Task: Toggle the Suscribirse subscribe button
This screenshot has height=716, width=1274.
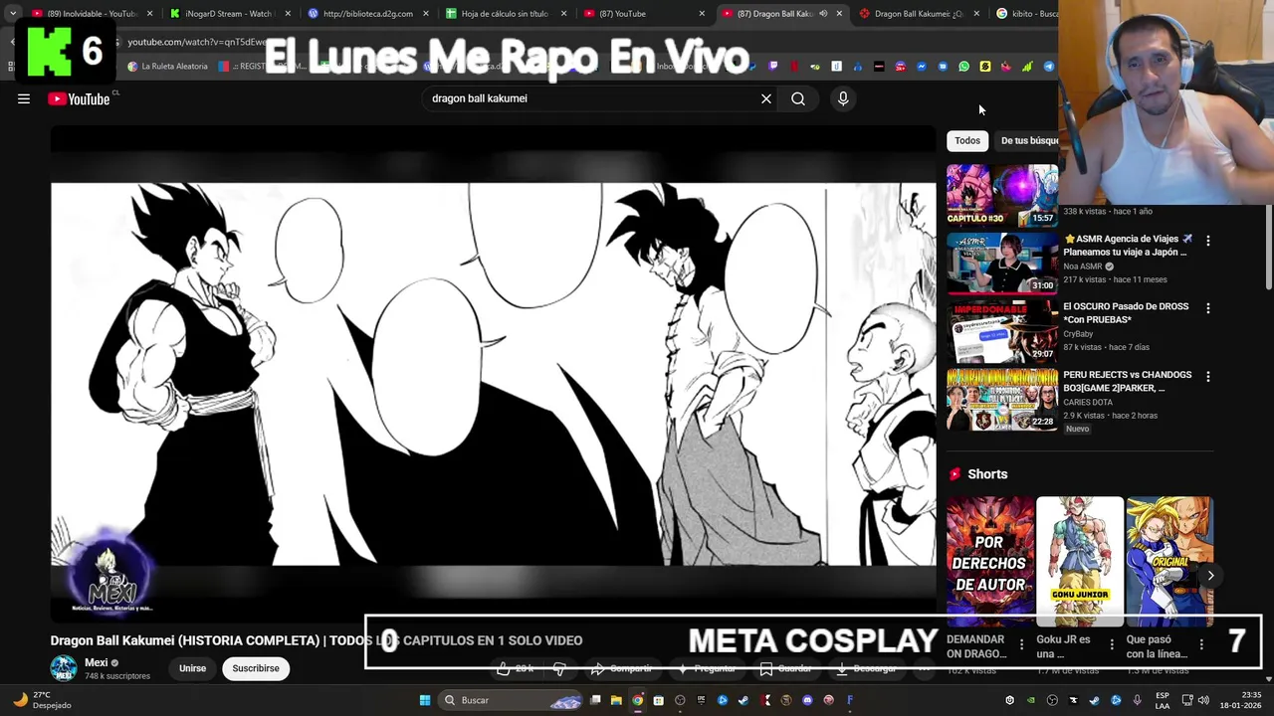Action: (x=256, y=668)
